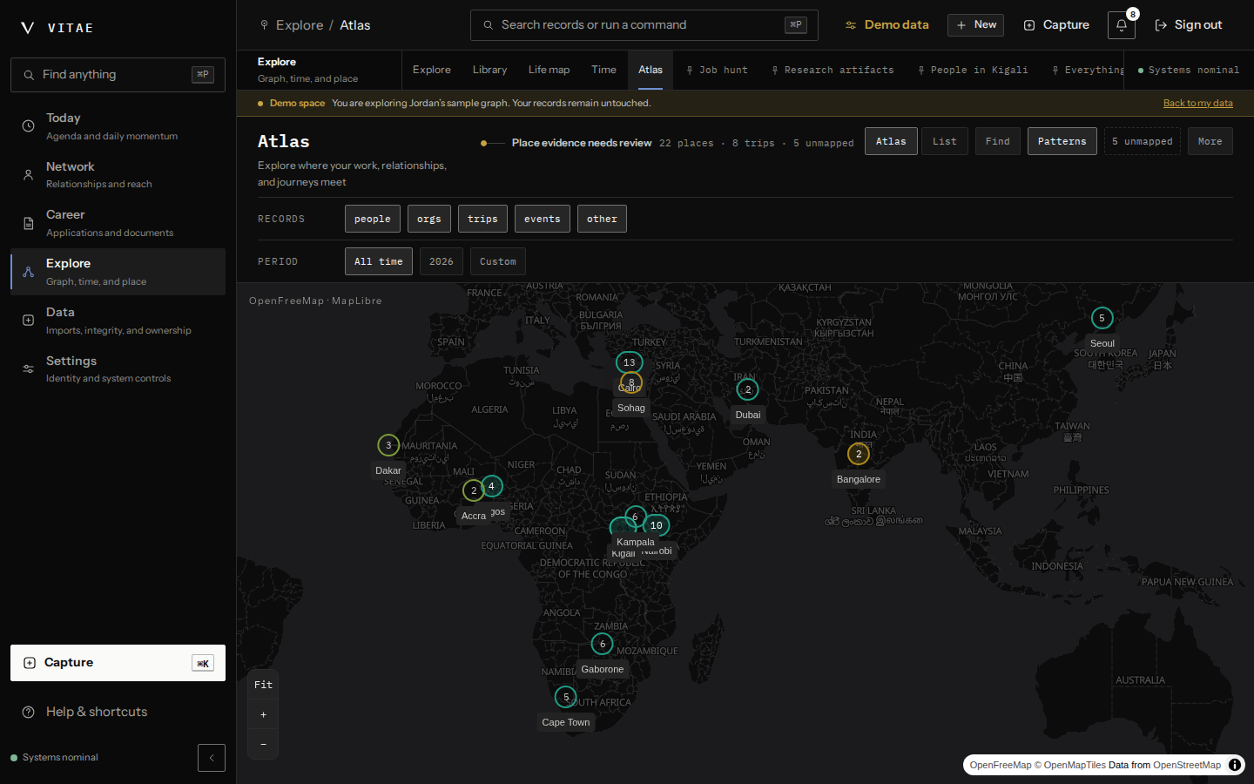
Task: Toggle the other records filter
Action: (602, 219)
